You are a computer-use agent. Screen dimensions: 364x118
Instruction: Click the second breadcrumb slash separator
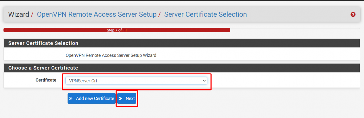coord(160,14)
